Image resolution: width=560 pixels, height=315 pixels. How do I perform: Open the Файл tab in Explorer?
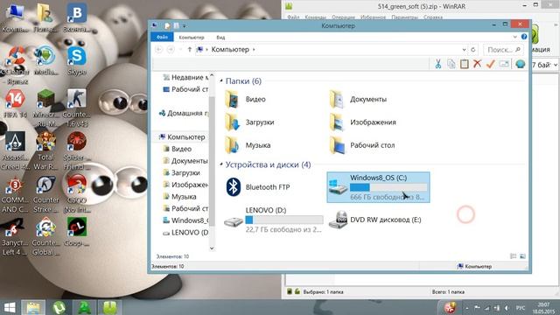(162, 37)
